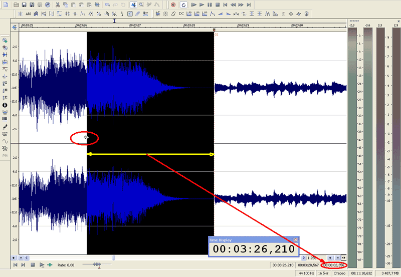401x277 pixels.
Task: Adjust the Rate scrub slider
Action: 97,264
